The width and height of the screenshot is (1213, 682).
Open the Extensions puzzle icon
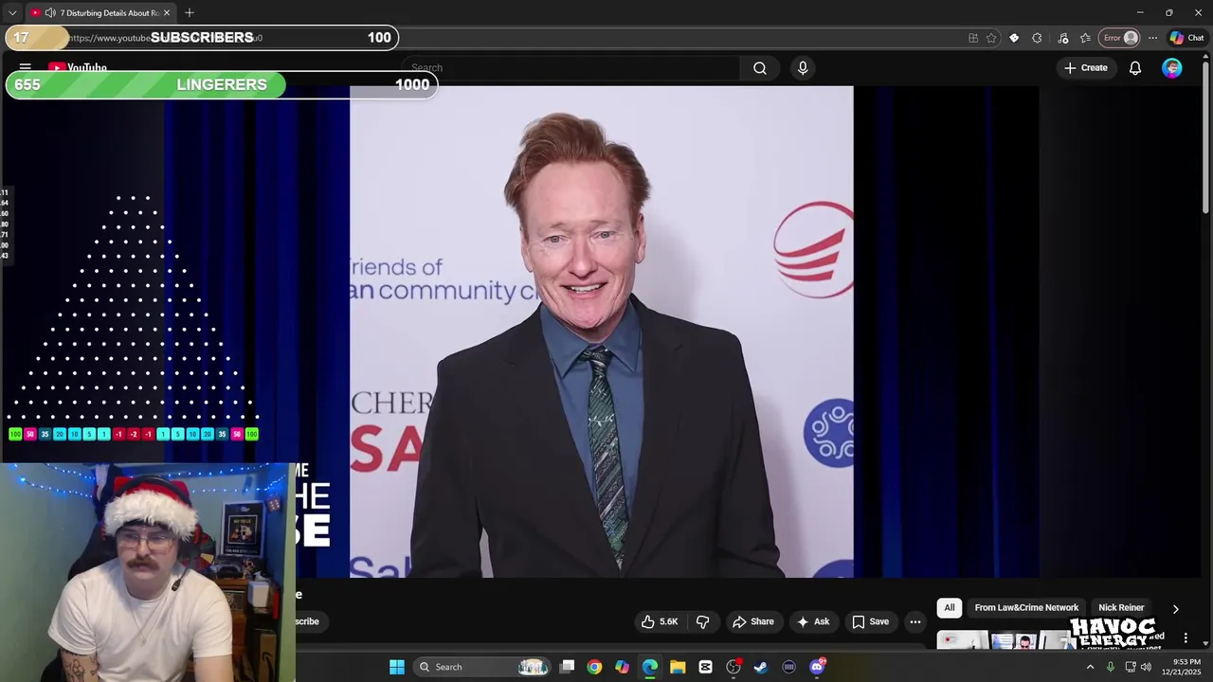[x=1037, y=38]
